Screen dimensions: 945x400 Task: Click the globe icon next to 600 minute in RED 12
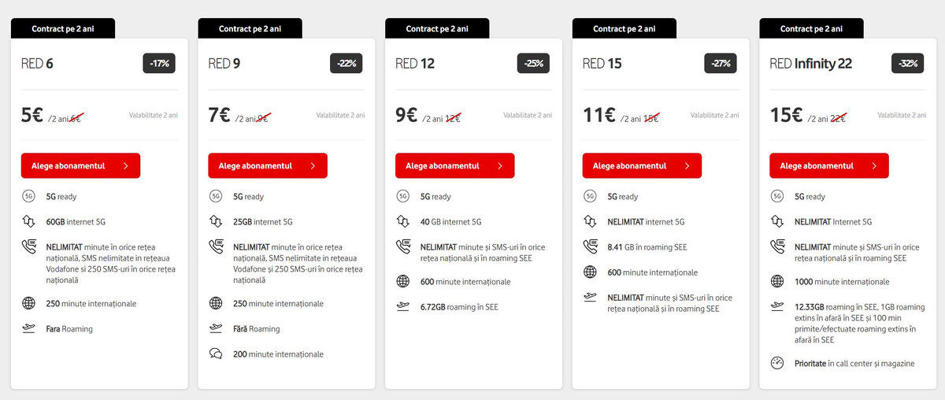pyautogui.click(x=403, y=282)
